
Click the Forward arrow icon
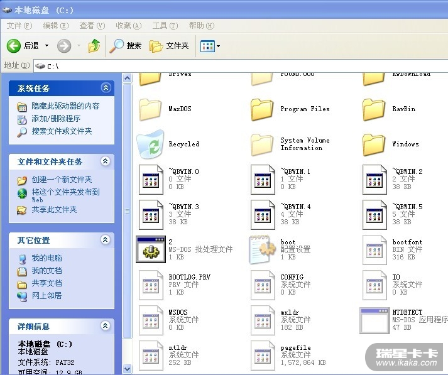click(x=64, y=46)
